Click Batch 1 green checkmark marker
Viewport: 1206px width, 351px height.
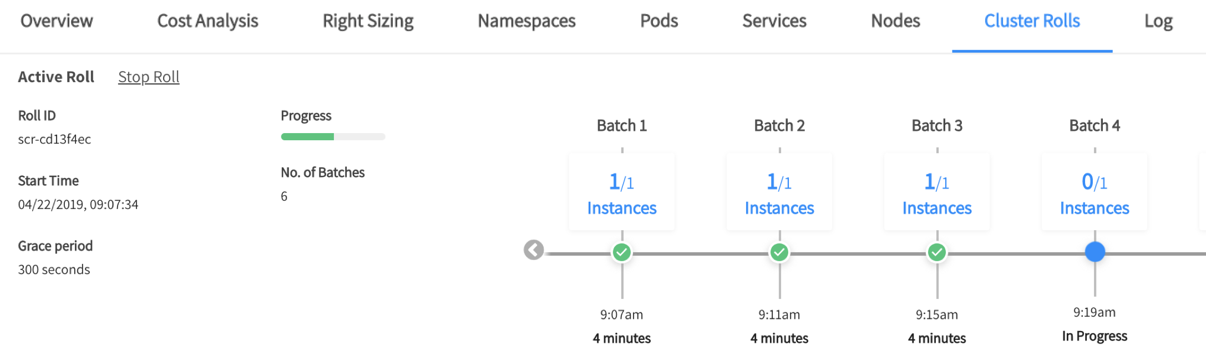[622, 252]
